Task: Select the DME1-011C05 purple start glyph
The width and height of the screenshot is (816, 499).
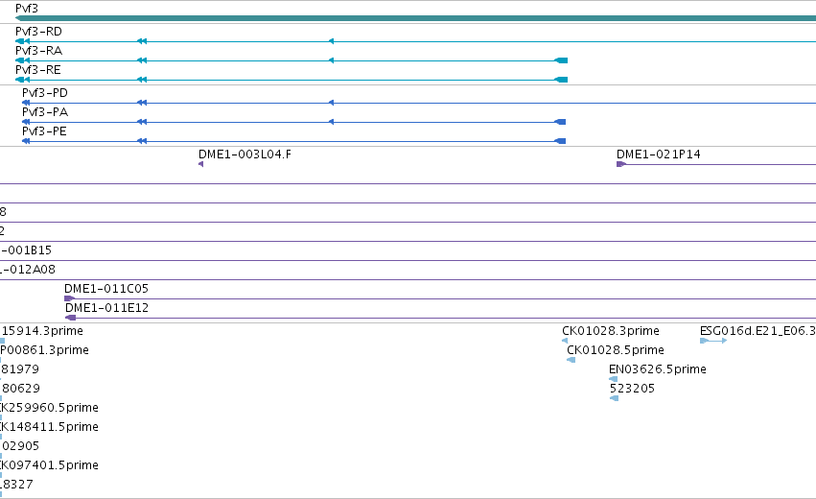Action: tap(69, 298)
